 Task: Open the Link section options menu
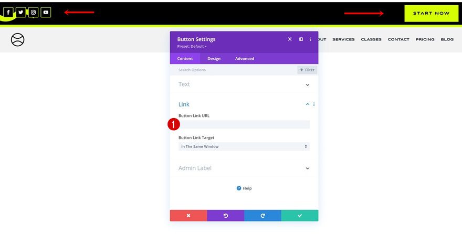314,104
